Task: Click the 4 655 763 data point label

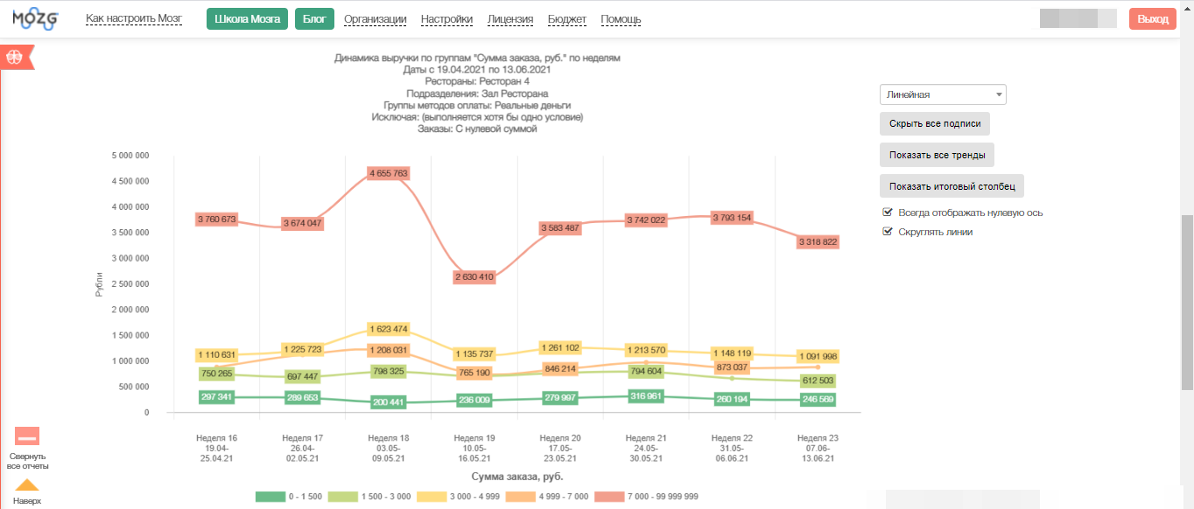Action: coord(389,173)
